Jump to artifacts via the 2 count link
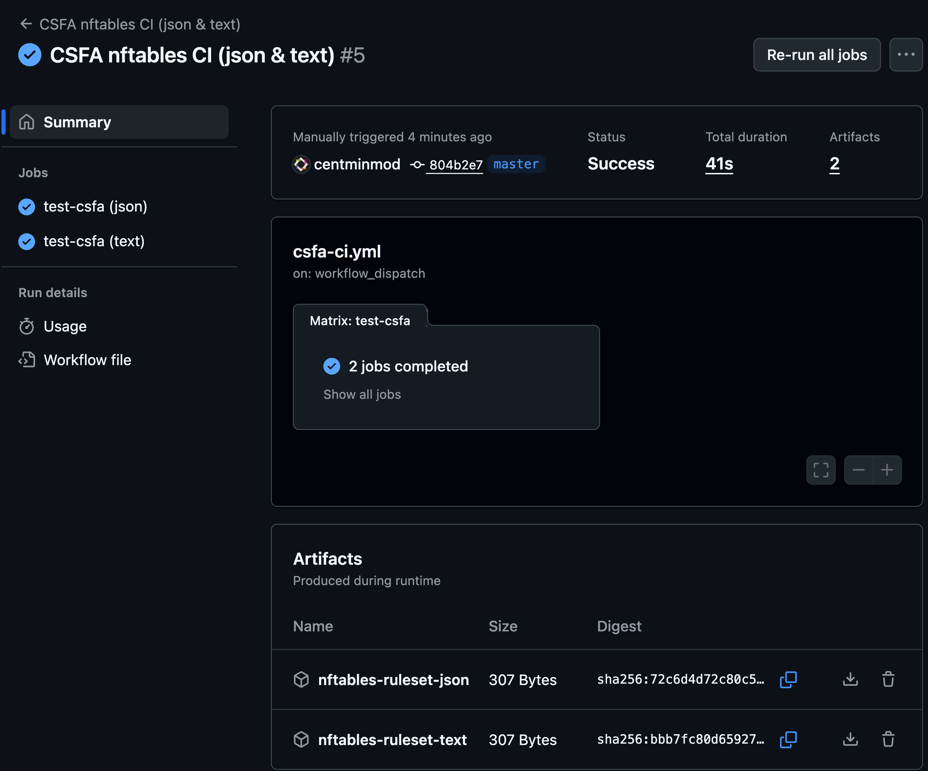928x771 pixels. tap(834, 164)
